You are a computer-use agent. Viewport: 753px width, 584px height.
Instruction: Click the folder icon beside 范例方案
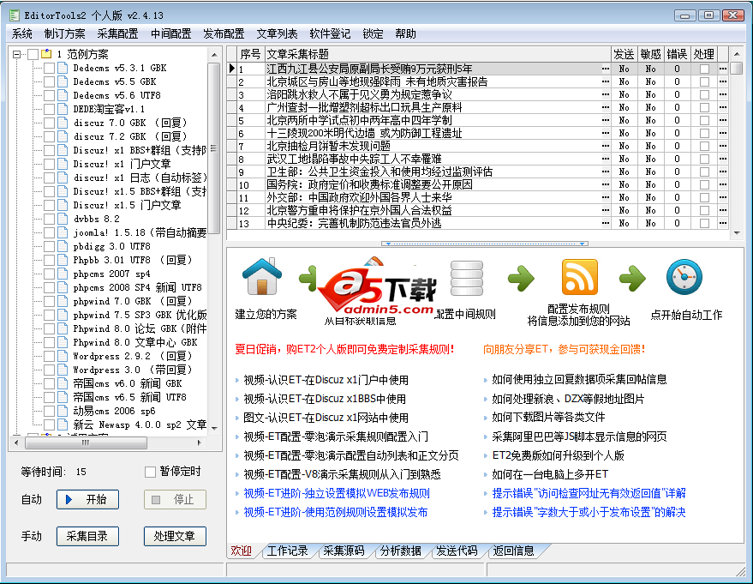(46, 54)
